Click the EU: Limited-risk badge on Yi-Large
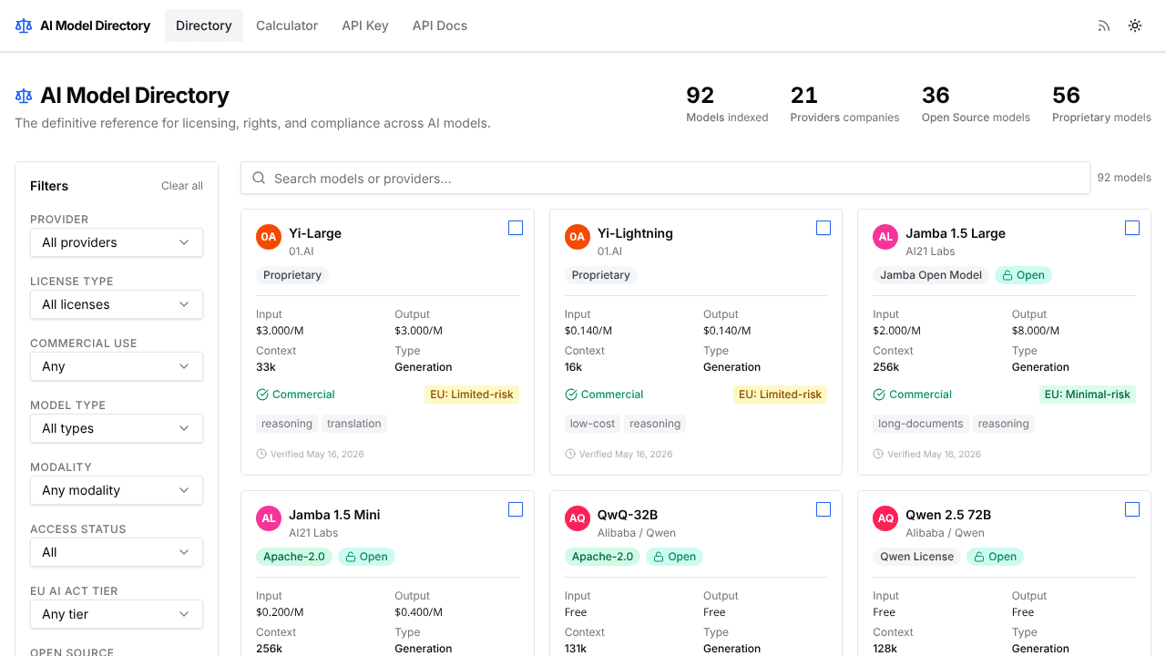The width and height of the screenshot is (1166, 656). point(472,395)
